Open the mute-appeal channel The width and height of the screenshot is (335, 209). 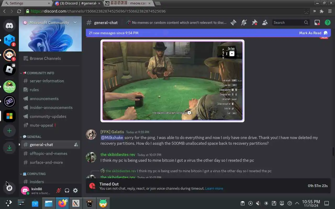pyautogui.click(x=50, y=125)
